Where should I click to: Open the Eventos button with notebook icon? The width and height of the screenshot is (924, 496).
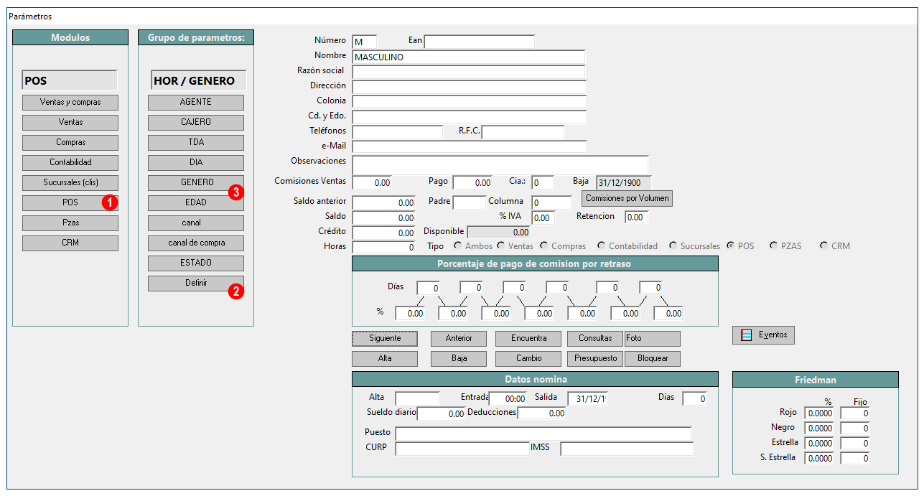coord(763,334)
